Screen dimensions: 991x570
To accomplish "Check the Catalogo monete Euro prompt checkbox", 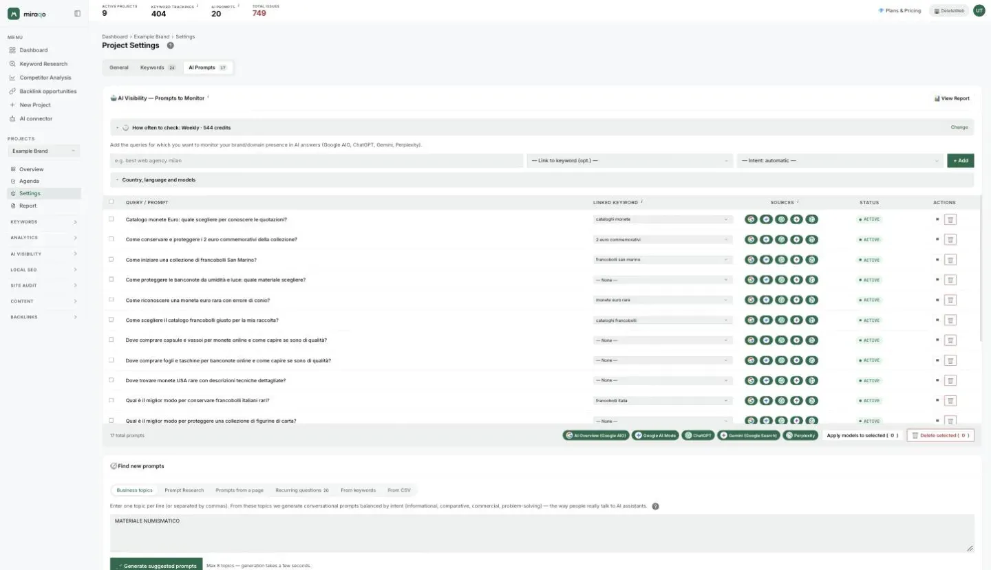I will 111,219.
